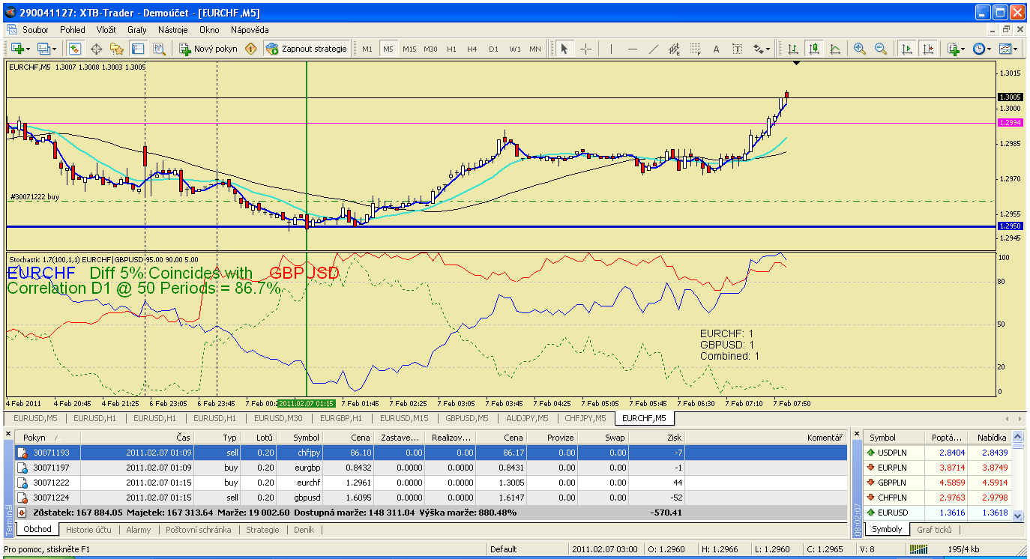This screenshot has width=1030, height=559.
Task: Click the Market Watch scrollbar down arrow
Action: [1017, 516]
